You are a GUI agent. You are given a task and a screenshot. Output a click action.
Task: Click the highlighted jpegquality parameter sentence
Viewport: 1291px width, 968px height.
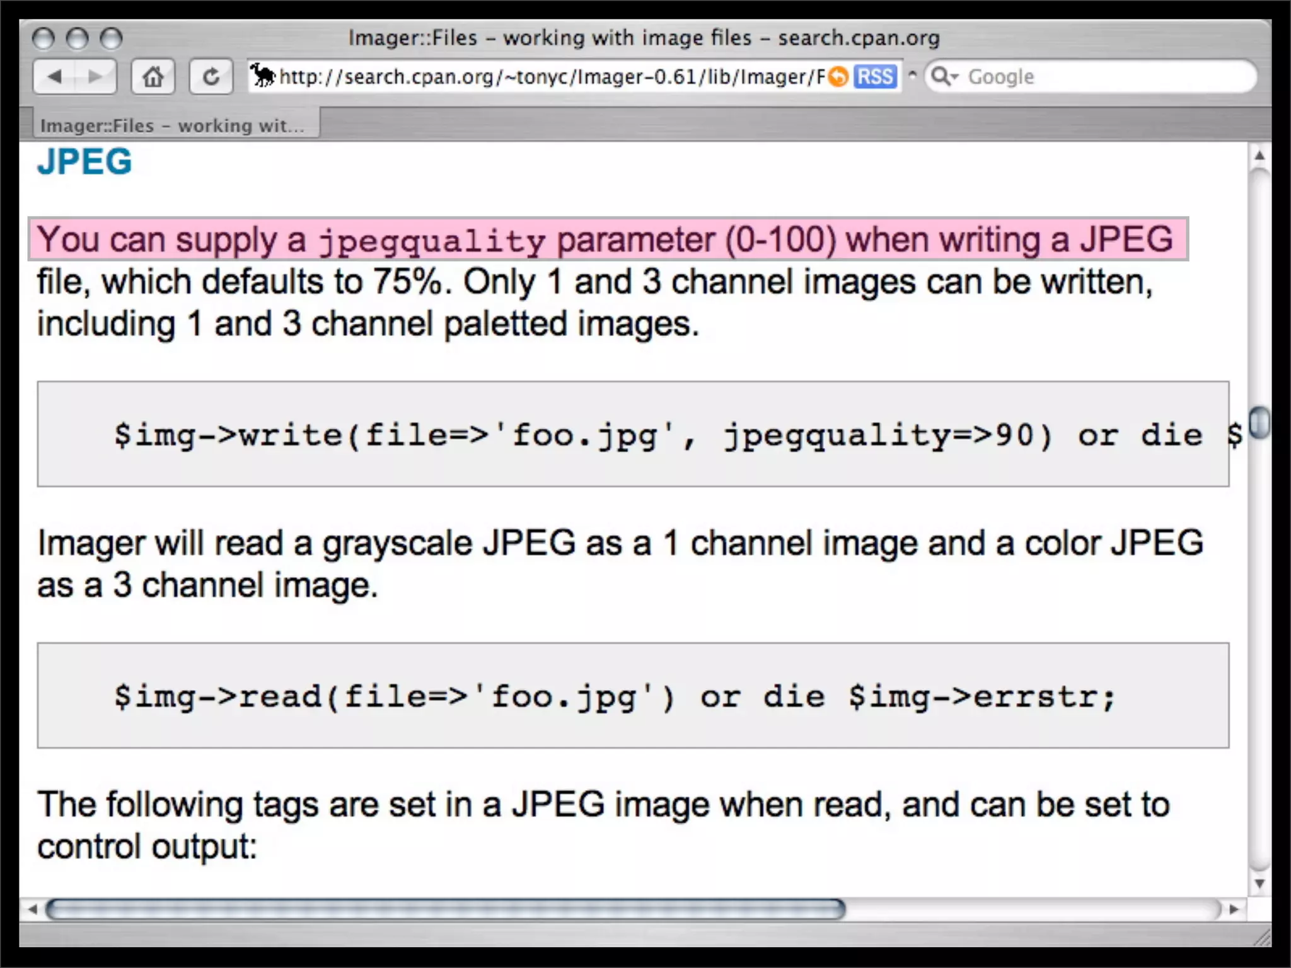tap(608, 239)
